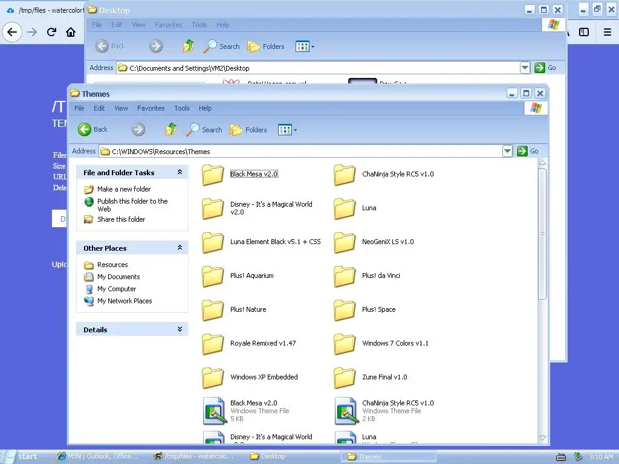Click scroll down arrow in Themes window
This screenshot has height=464, width=619.
pyautogui.click(x=542, y=438)
